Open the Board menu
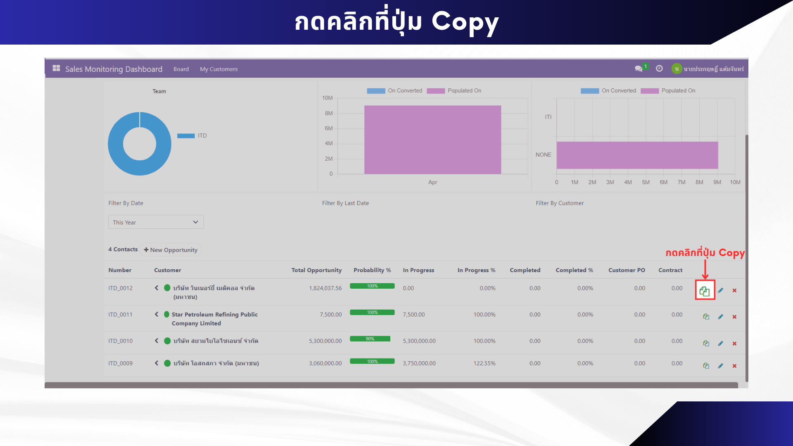The image size is (793, 446). pyautogui.click(x=181, y=69)
